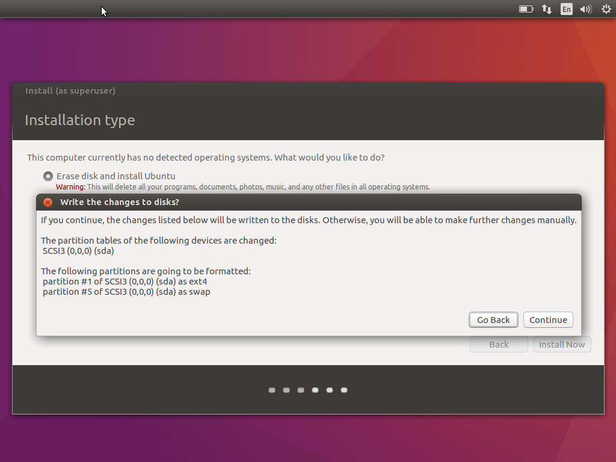Click the Go Back button
The width and height of the screenshot is (616, 462).
point(493,320)
